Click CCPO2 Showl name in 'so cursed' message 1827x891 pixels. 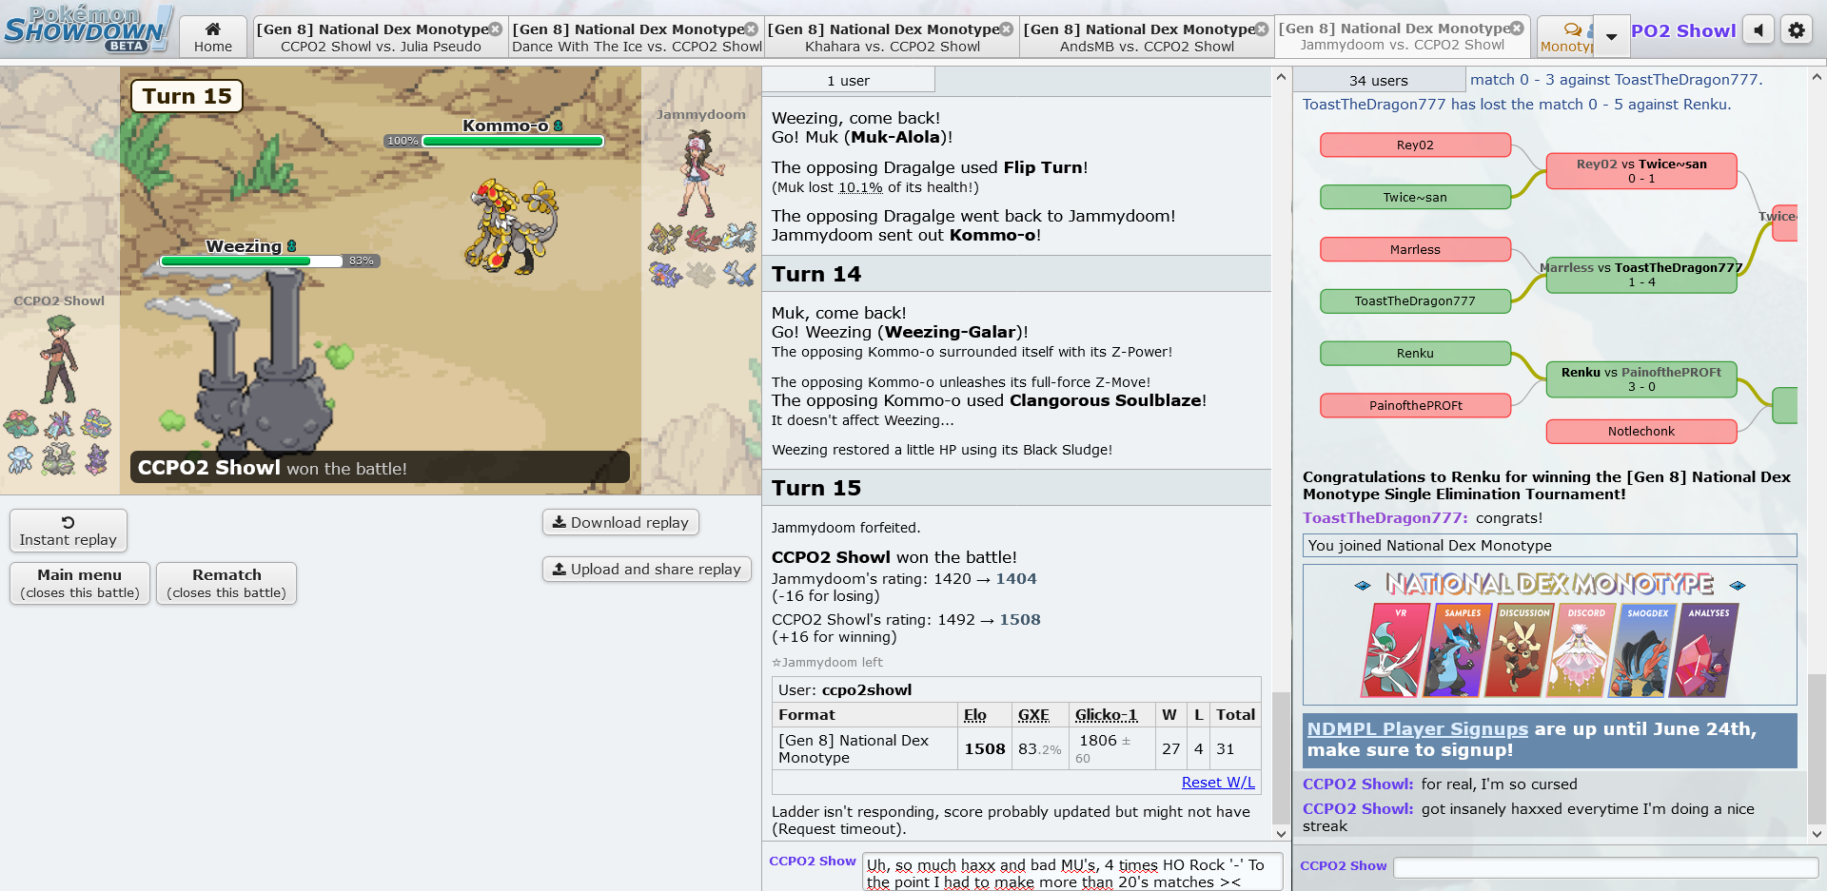1358,784
